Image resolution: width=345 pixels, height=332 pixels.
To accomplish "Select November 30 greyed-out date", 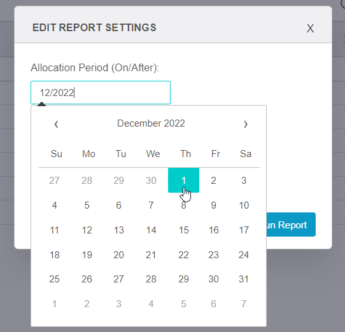I will pyautogui.click(x=151, y=180).
